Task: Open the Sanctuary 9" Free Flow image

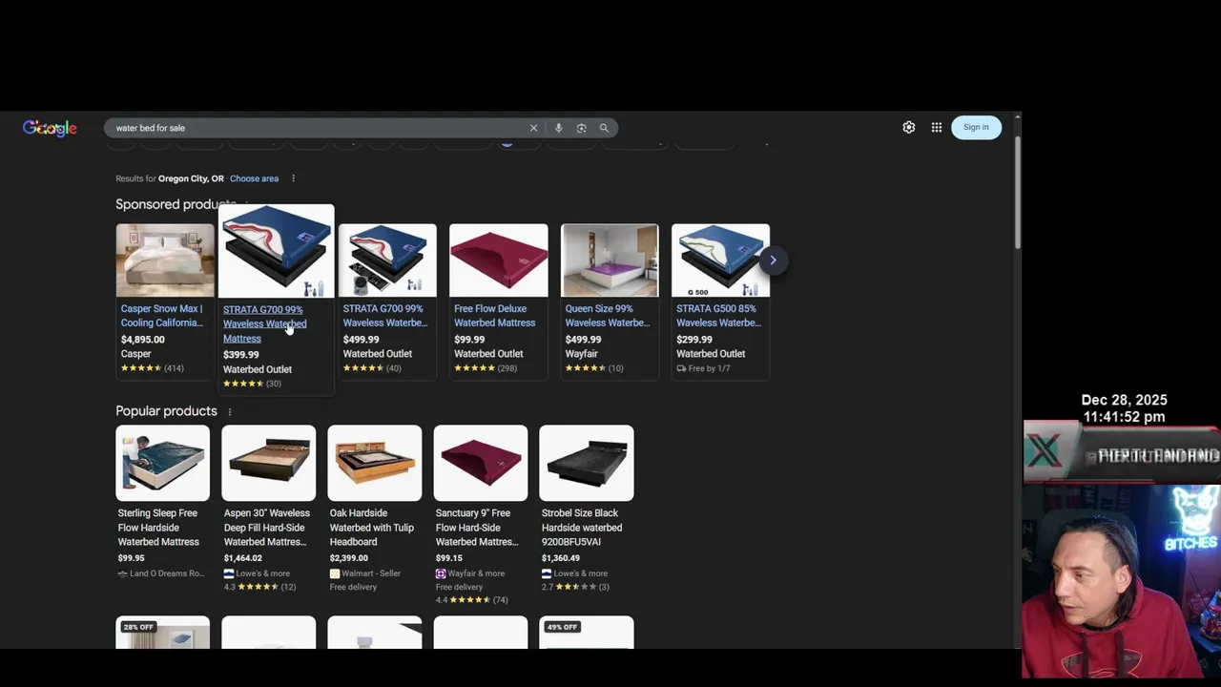Action: click(x=481, y=463)
